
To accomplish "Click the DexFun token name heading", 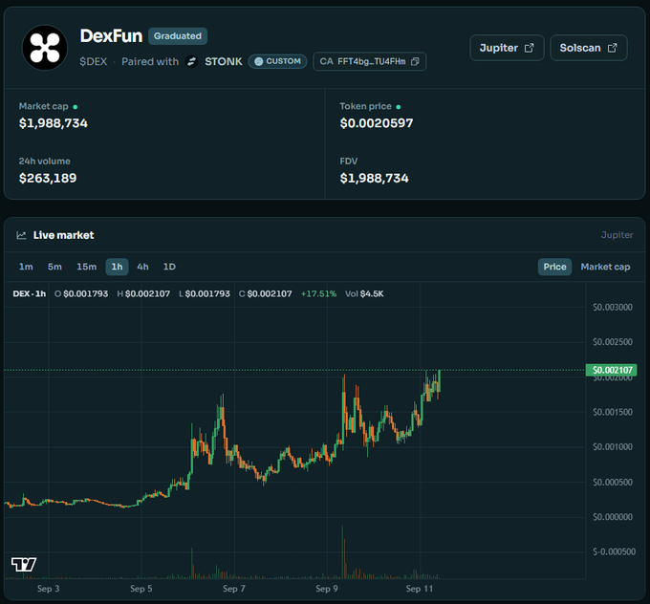I will [111, 36].
